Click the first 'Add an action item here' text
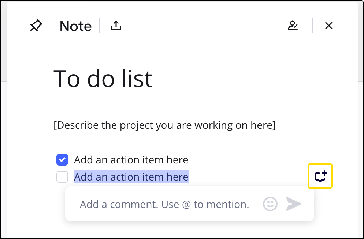364x239 pixels. click(x=131, y=160)
